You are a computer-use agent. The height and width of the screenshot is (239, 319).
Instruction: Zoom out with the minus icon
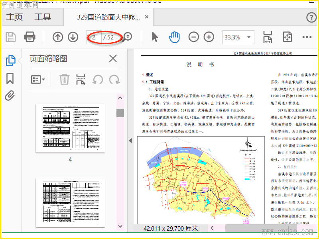pos(193,37)
